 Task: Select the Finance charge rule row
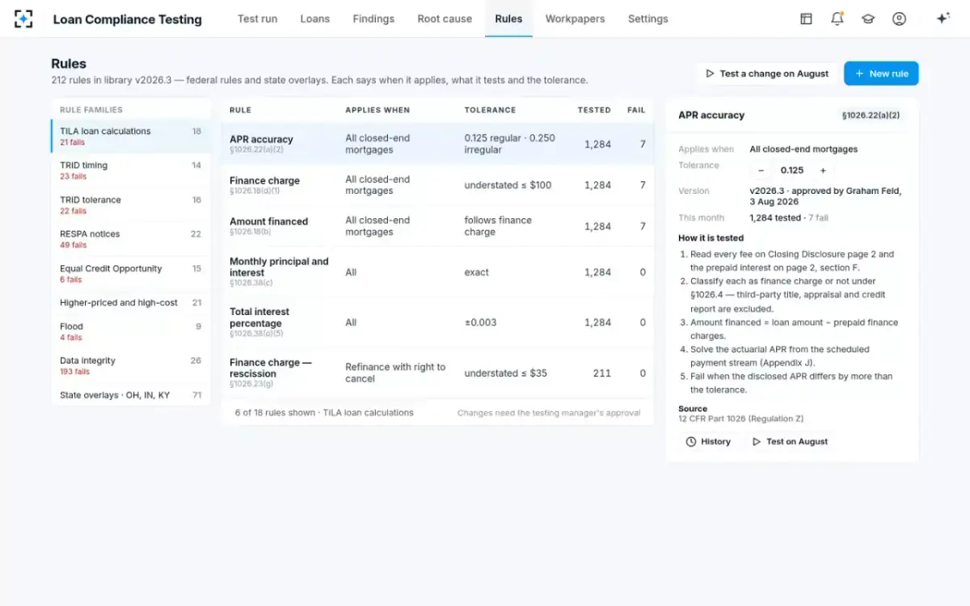(437, 185)
